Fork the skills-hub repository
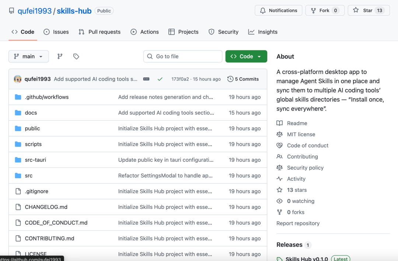This screenshot has height=261, width=398. point(325,10)
